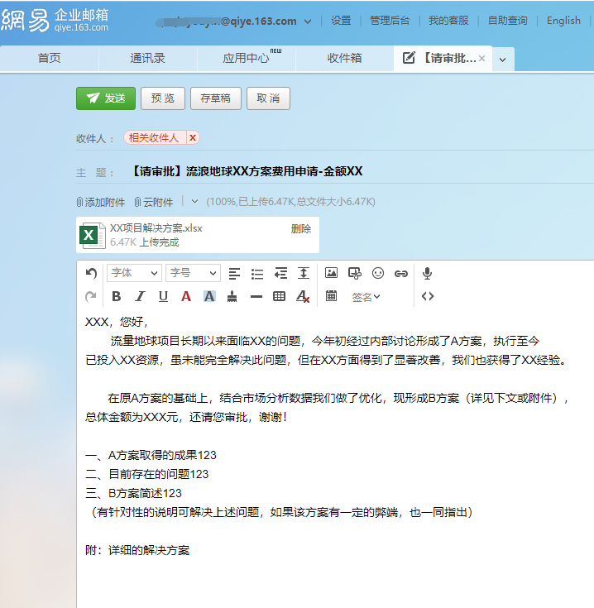Click the NetEase 企业邮箱 logo
Image resolution: width=594 pixels, height=608 pixels.
click(55, 20)
